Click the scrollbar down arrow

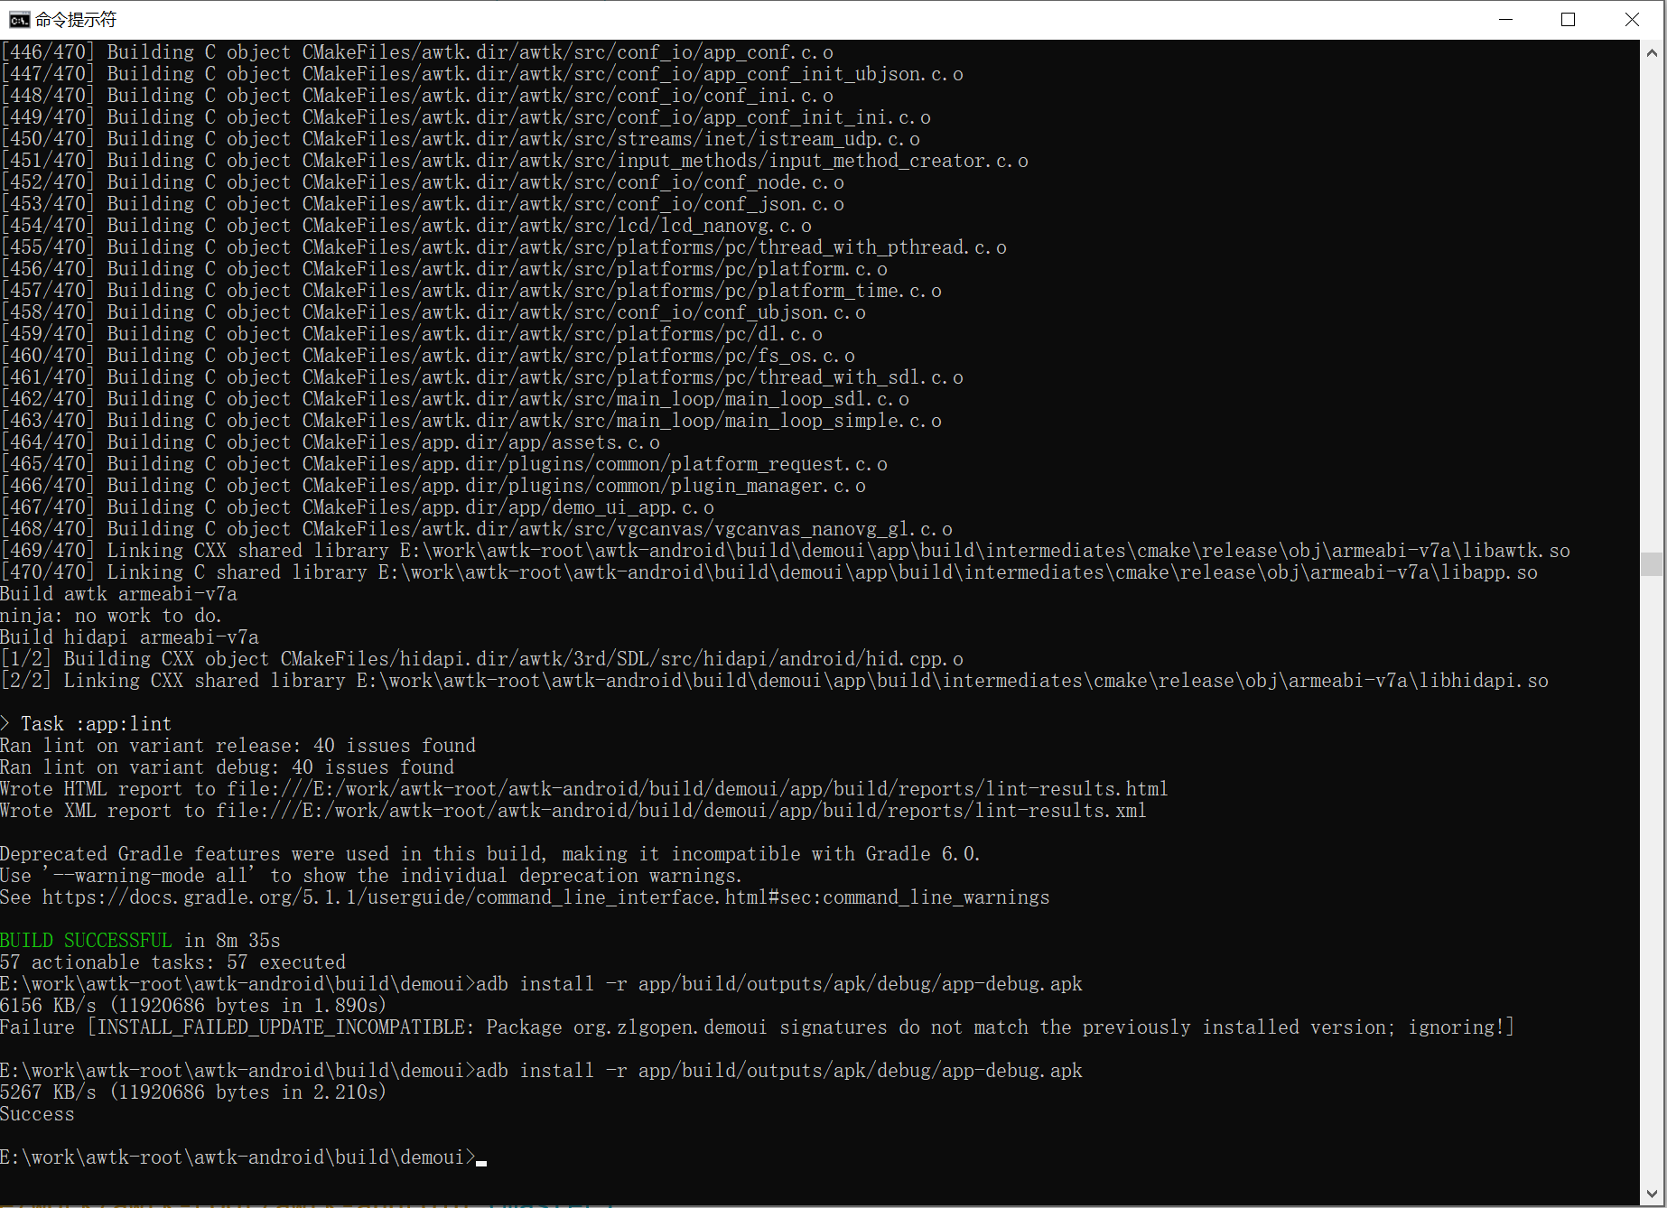pos(1652,1193)
